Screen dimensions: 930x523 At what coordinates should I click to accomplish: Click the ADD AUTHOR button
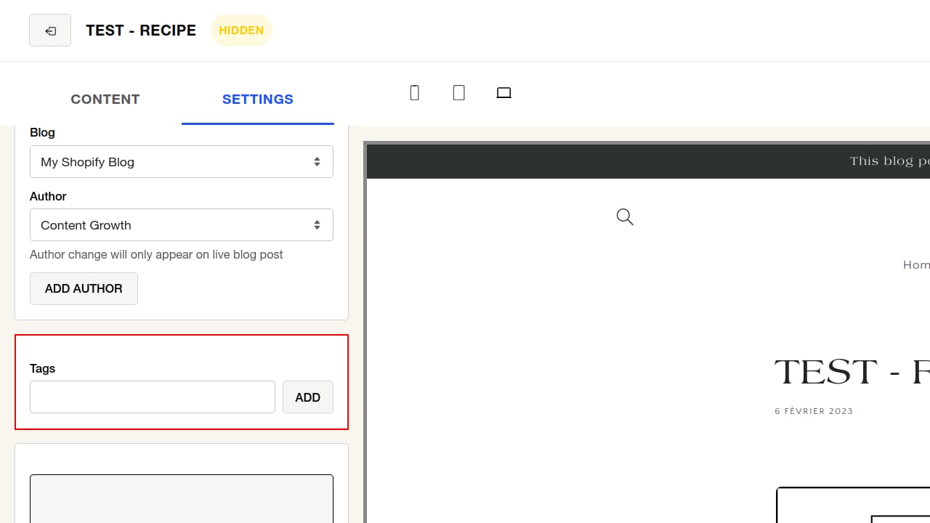[84, 288]
